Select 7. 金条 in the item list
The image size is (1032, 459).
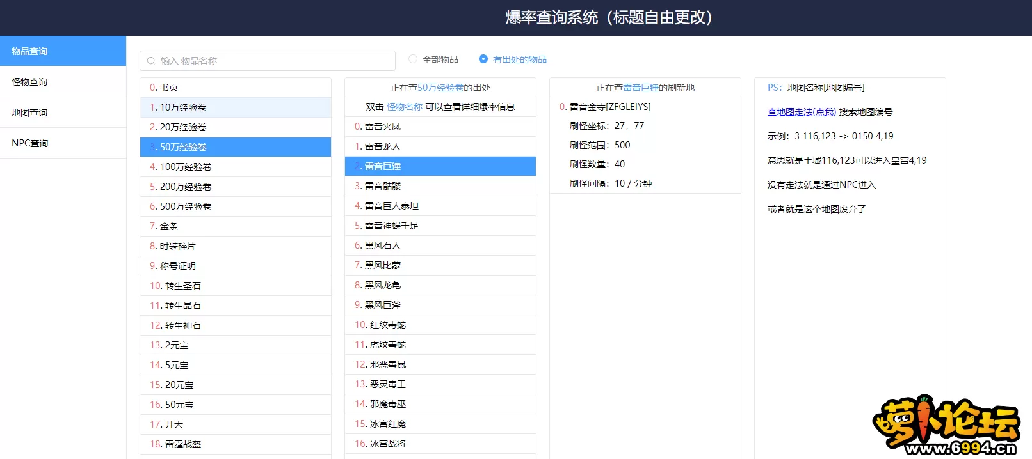coord(236,226)
